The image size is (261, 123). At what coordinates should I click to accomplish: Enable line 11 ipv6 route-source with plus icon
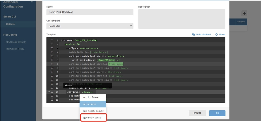[52, 80]
